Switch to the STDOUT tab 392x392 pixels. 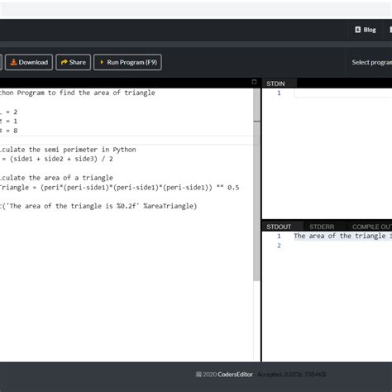coord(279,227)
